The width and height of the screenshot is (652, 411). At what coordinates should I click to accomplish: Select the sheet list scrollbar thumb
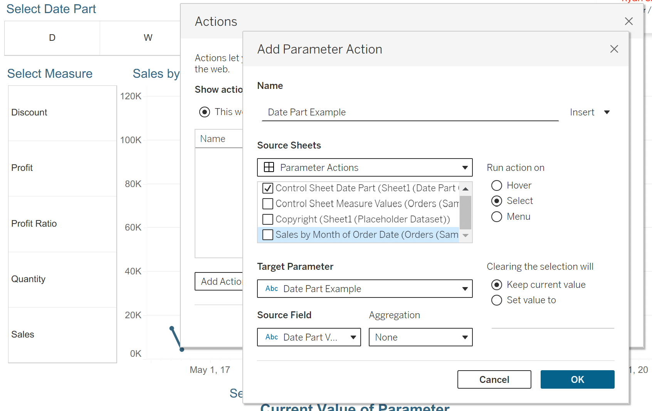[x=465, y=212]
